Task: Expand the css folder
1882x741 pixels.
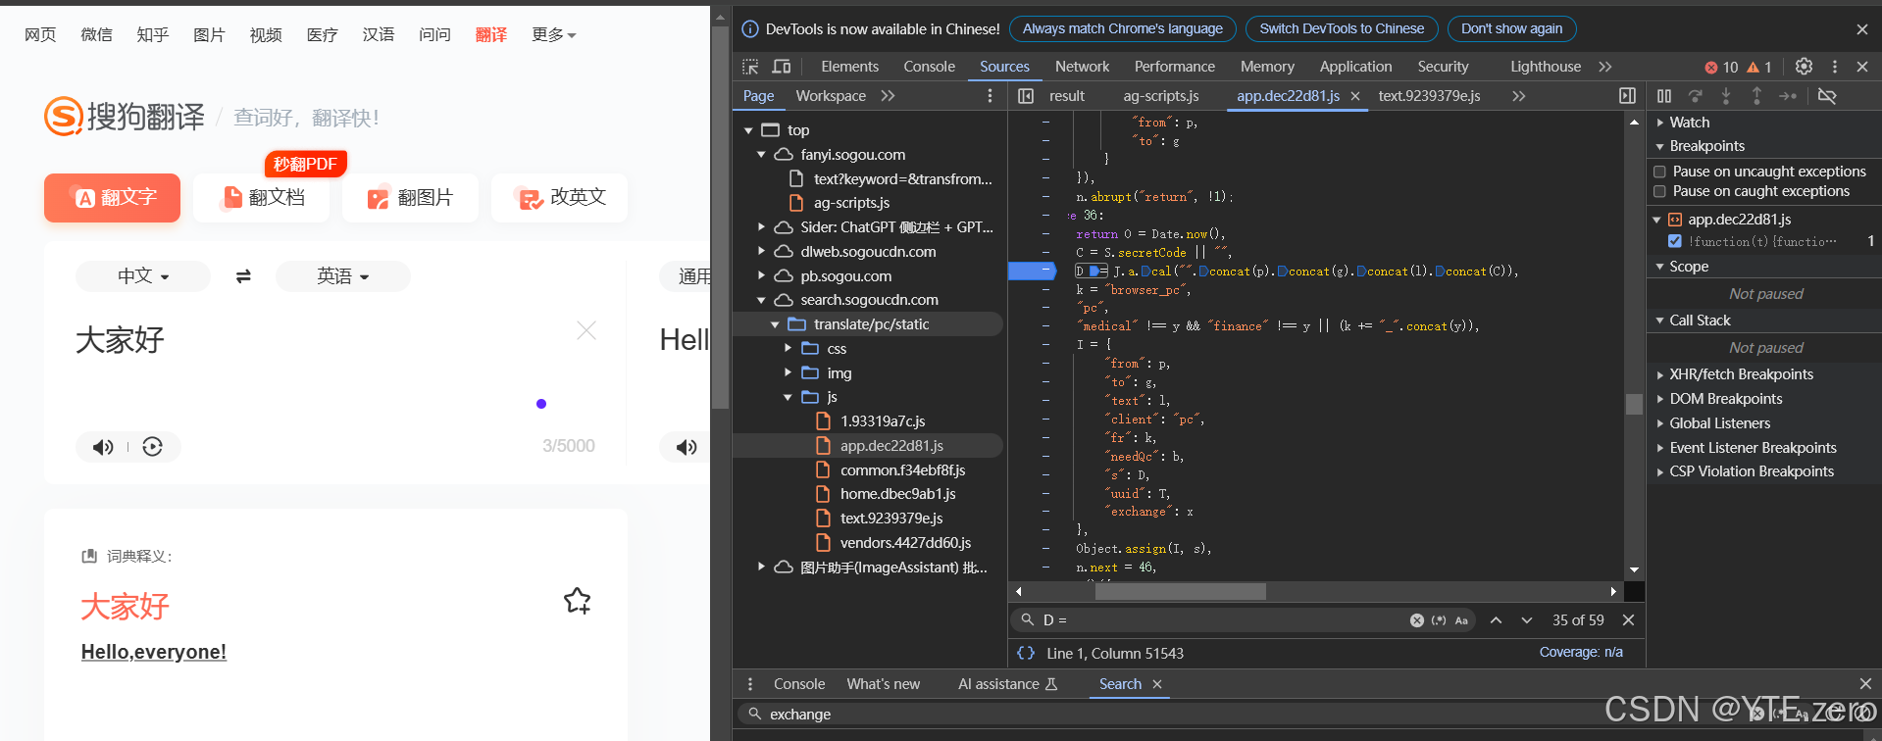Action: click(788, 349)
